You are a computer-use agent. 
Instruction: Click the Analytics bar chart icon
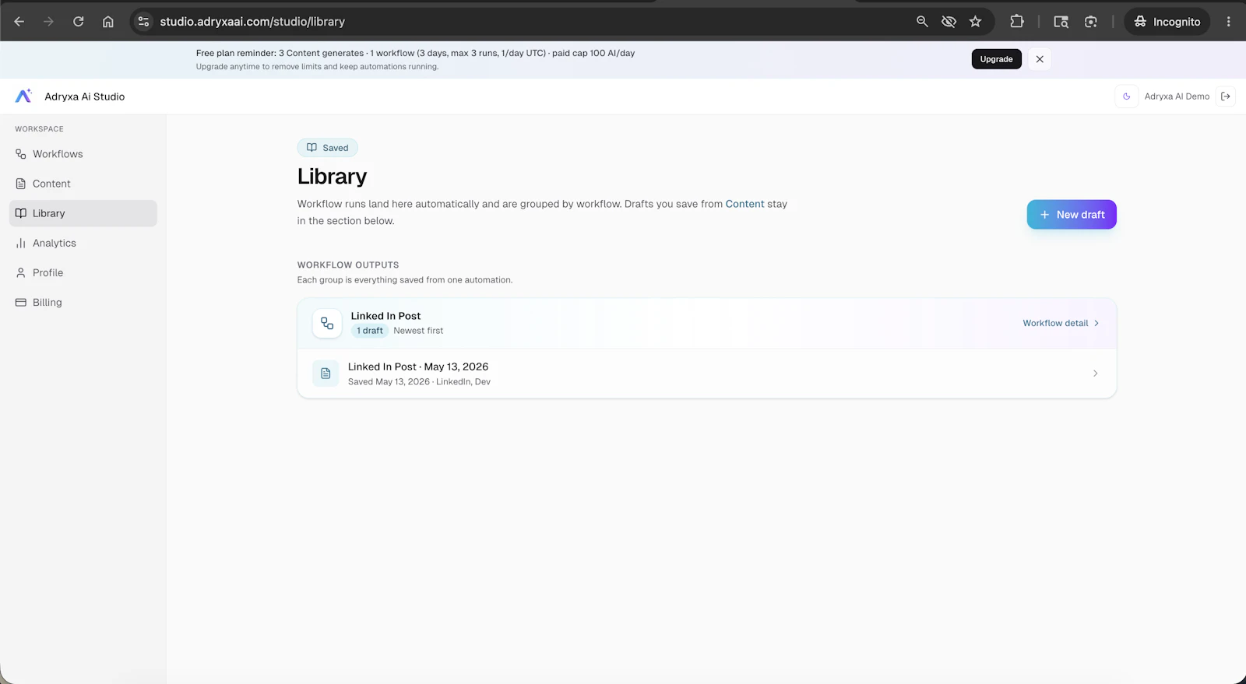21,243
